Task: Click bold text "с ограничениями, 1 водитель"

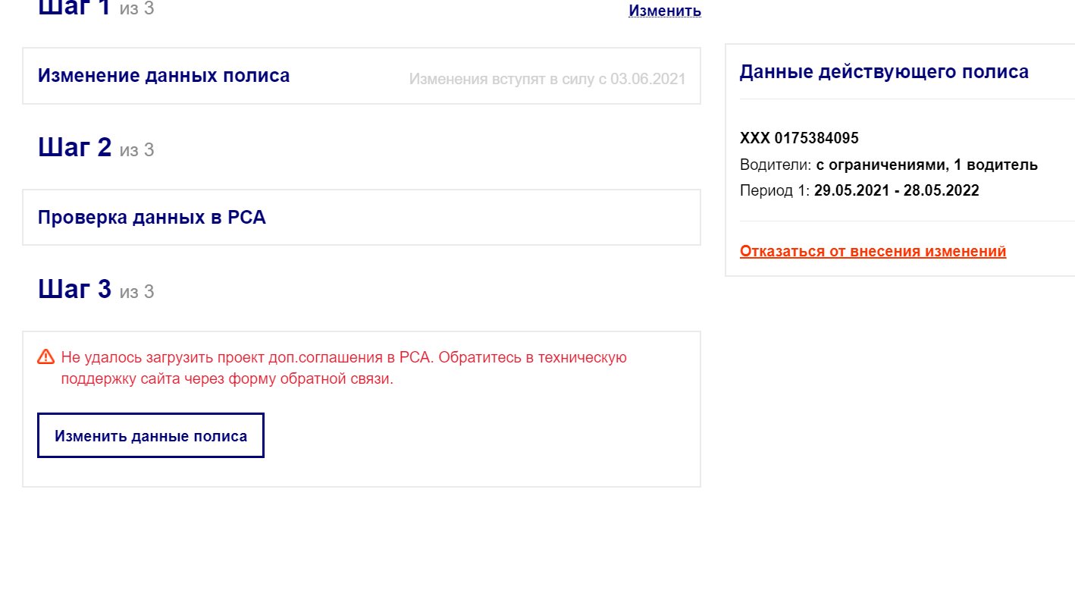Action: coord(926,165)
